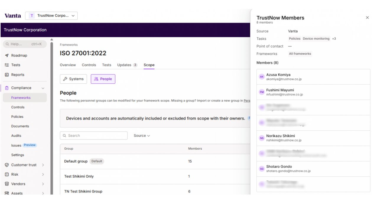Open Policies in the sidebar
The width and height of the screenshot is (372, 204).
[x=17, y=117]
